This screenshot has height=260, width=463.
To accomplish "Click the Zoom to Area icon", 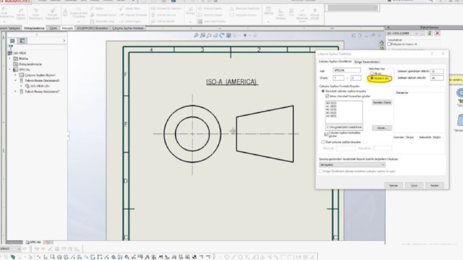I will pos(203,36).
